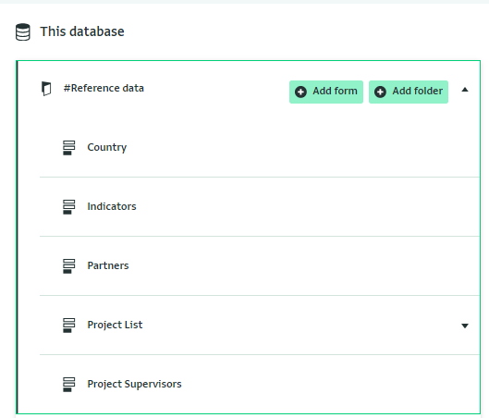Select the This database heading
Screen dimensions: 489x418
point(82,31)
